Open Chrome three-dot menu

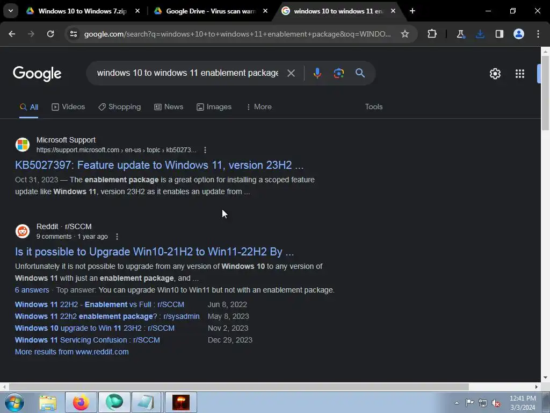click(538, 34)
